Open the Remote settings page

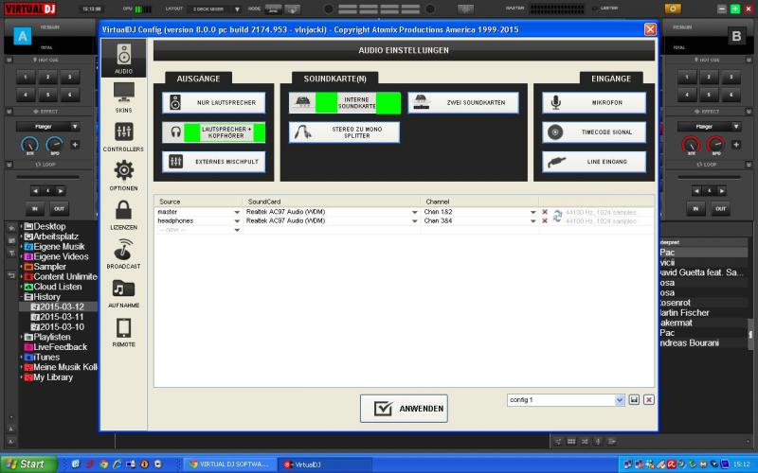pos(123,333)
